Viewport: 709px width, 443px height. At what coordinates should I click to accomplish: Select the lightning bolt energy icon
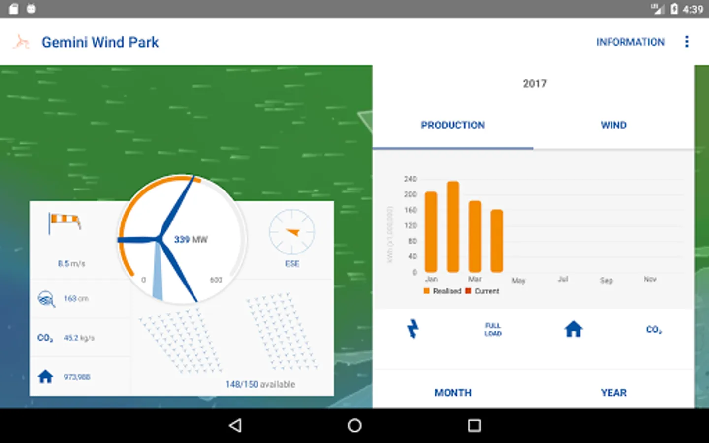(413, 329)
